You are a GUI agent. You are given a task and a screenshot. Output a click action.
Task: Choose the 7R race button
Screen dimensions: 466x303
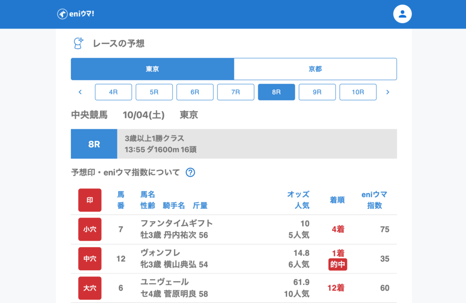235,92
